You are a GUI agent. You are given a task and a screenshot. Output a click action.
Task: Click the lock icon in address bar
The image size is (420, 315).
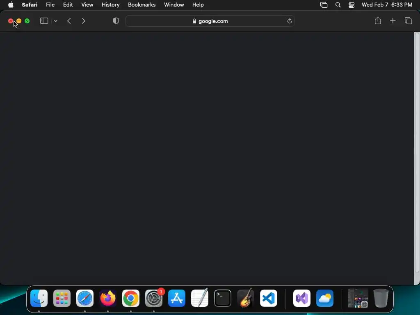[194, 21]
